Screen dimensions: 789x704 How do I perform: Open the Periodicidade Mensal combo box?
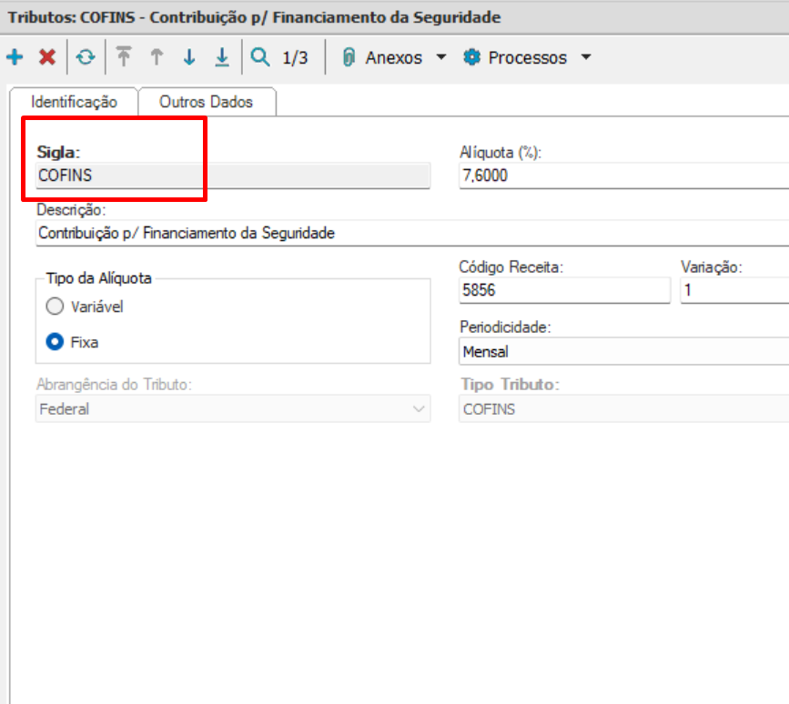tap(624, 351)
